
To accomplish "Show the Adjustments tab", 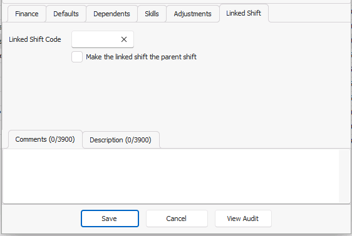I will tap(193, 14).
